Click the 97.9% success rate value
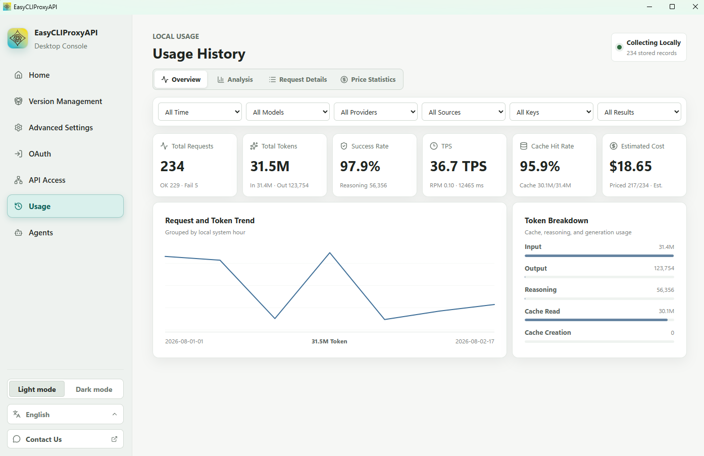704x456 pixels. click(360, 166)
